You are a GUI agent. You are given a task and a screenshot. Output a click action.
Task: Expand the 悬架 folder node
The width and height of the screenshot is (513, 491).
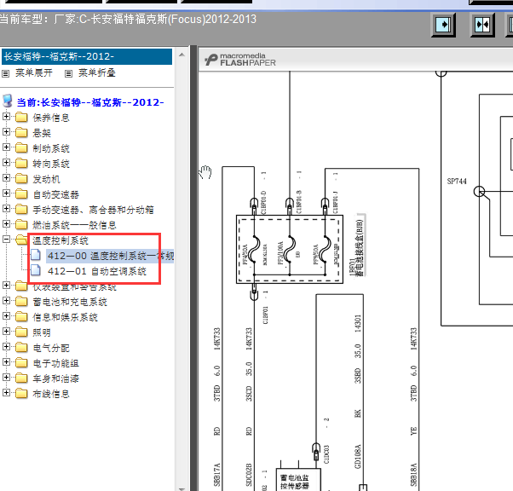(6, 132)
